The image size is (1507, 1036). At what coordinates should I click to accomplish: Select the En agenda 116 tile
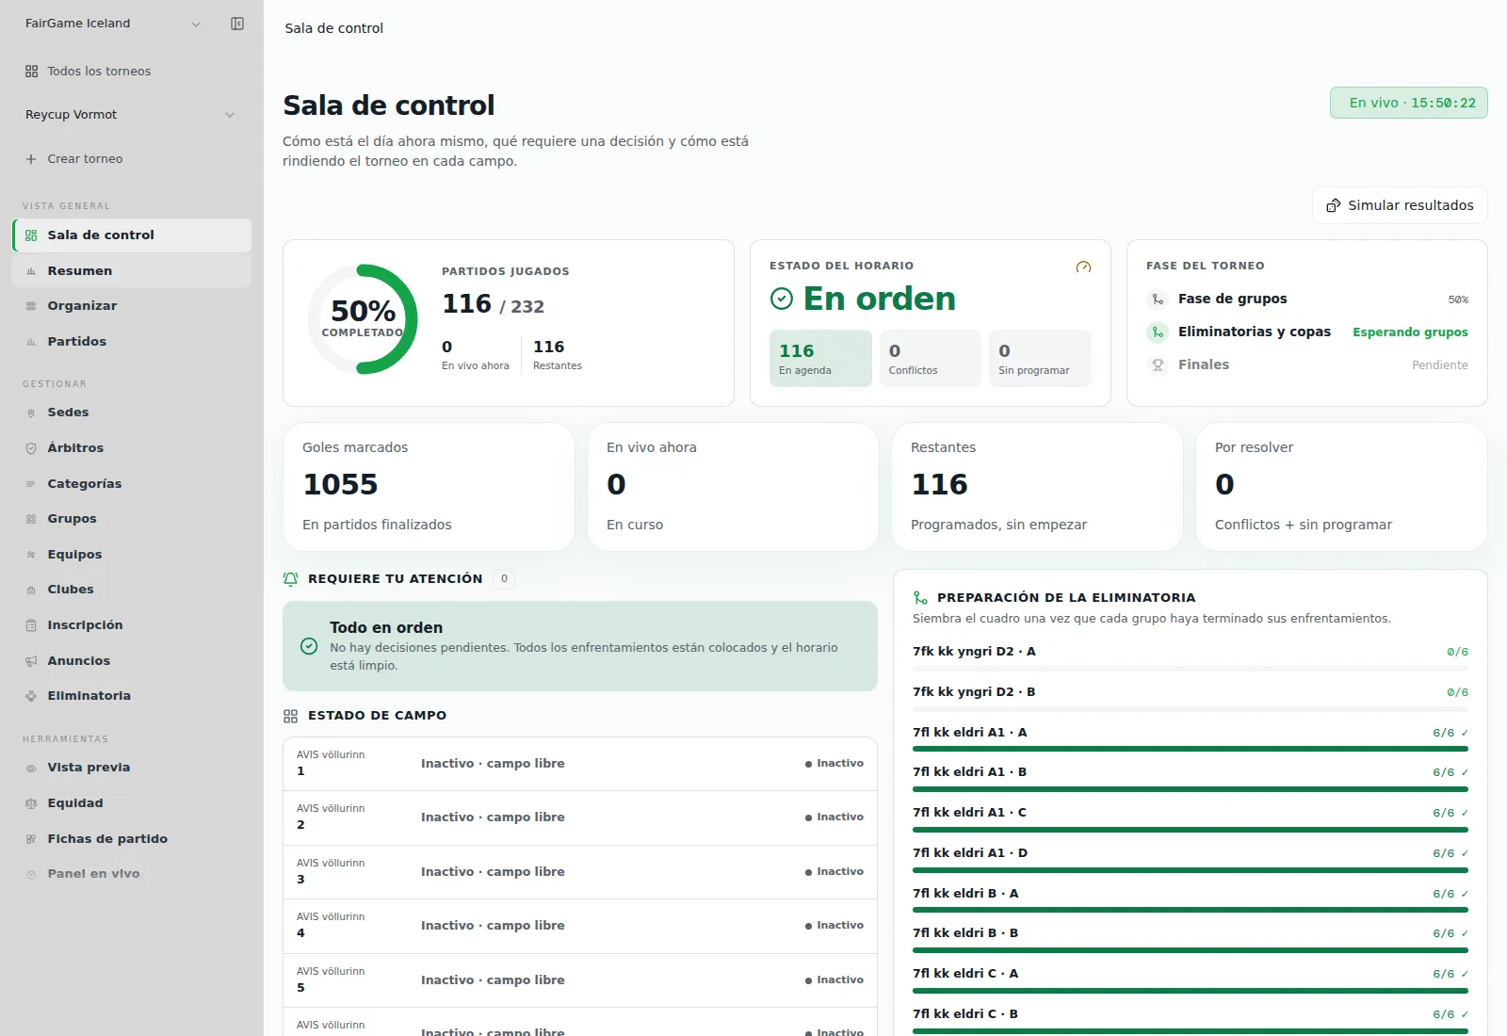point(820,358)
